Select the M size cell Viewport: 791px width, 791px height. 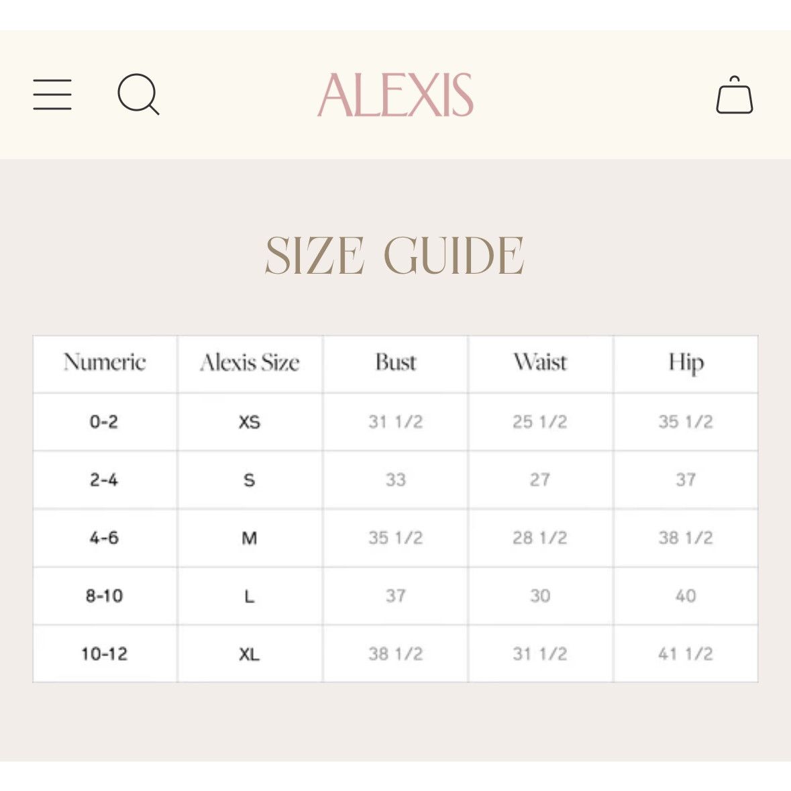(x=249, y=538)
